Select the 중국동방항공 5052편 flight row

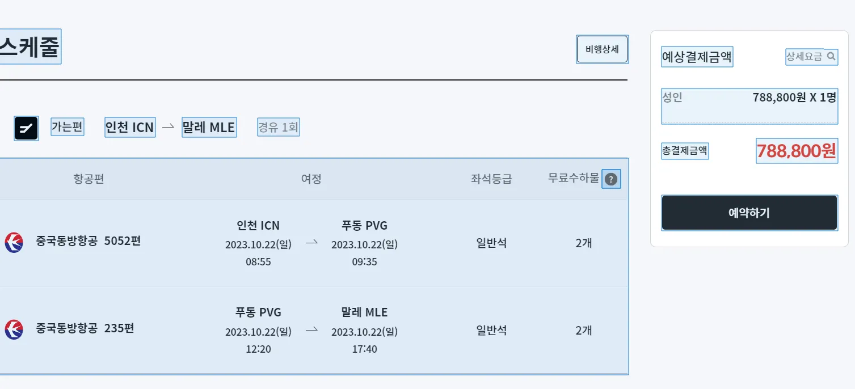[x=314, y=243]
